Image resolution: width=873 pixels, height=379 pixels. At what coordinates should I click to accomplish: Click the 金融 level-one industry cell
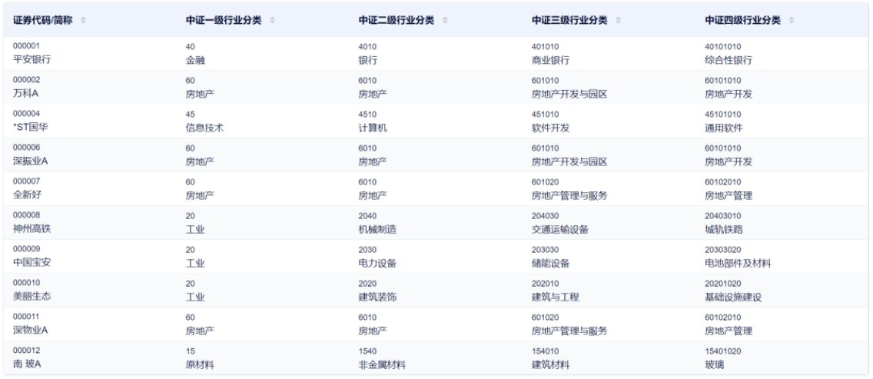click(195, 60)
